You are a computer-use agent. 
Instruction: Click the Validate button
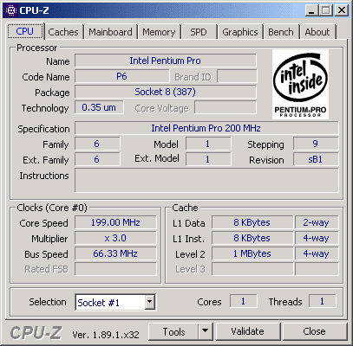(x=248, y=331)
